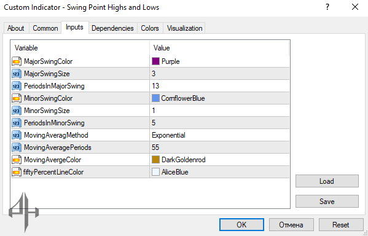
Task: Open the Exponential method value dropdown
Action: (x=219, y=135)
